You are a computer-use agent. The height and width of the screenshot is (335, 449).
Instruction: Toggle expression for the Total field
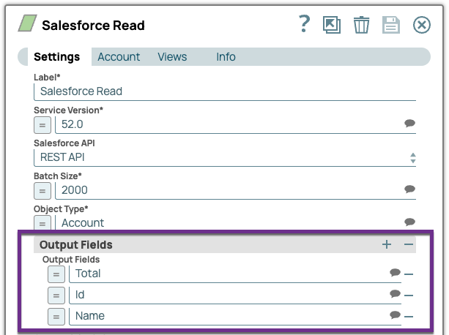(56, 274)
